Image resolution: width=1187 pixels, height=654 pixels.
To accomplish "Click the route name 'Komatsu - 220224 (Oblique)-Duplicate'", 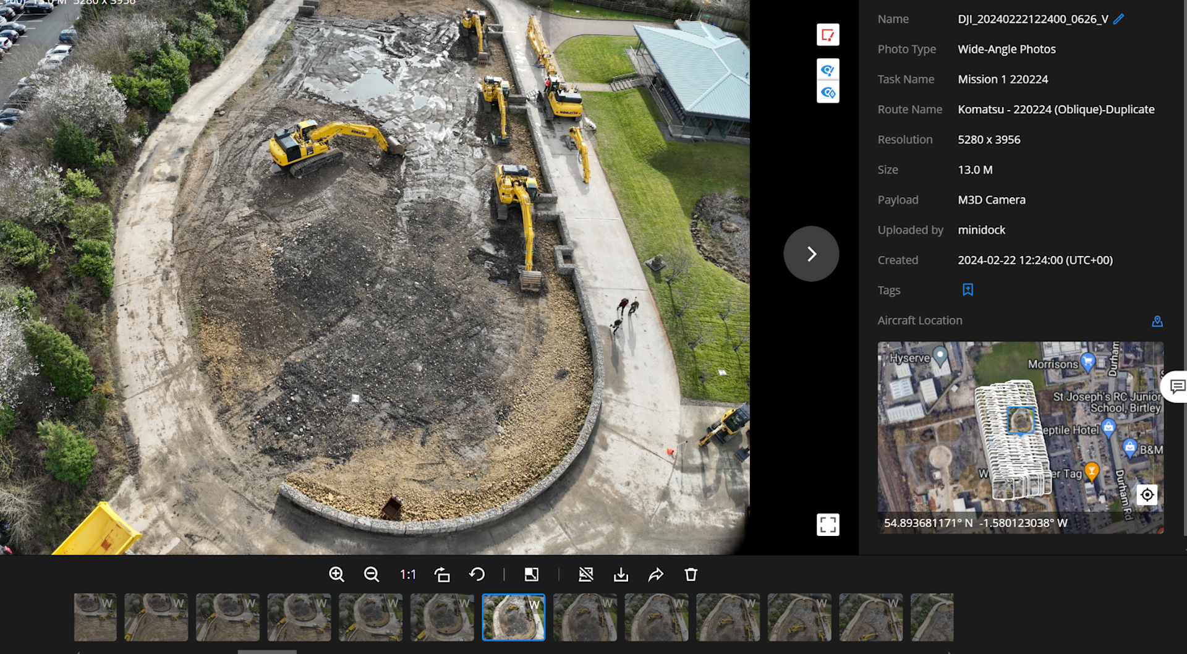I will click(1056, 109).
